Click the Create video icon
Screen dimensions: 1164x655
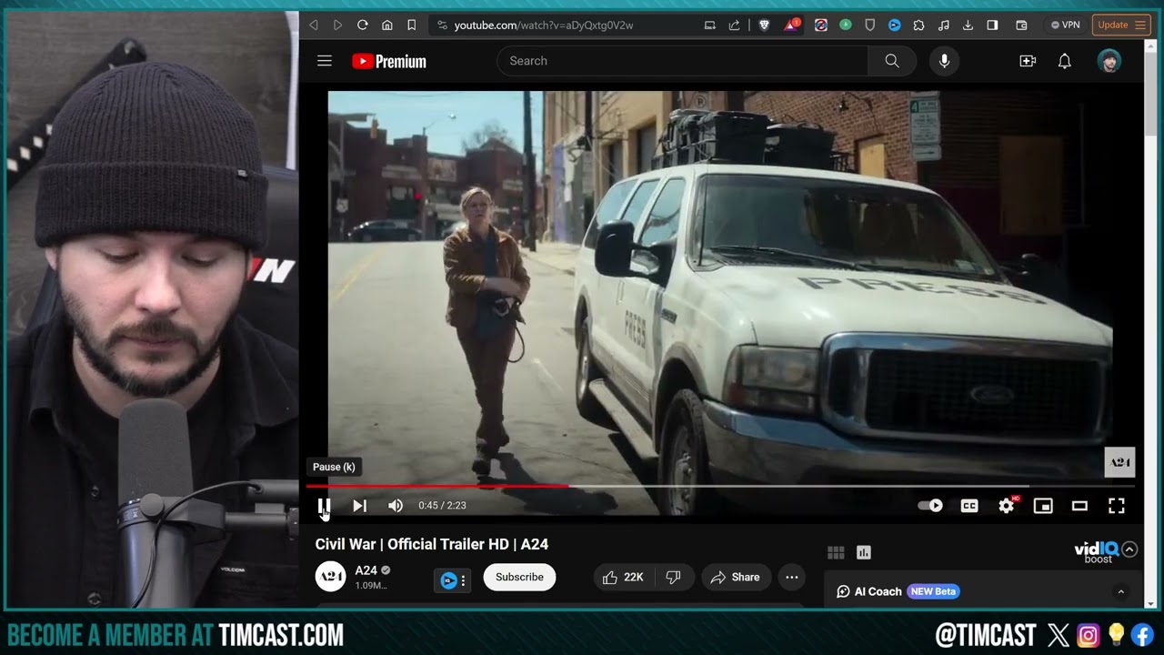[1028, 60]
